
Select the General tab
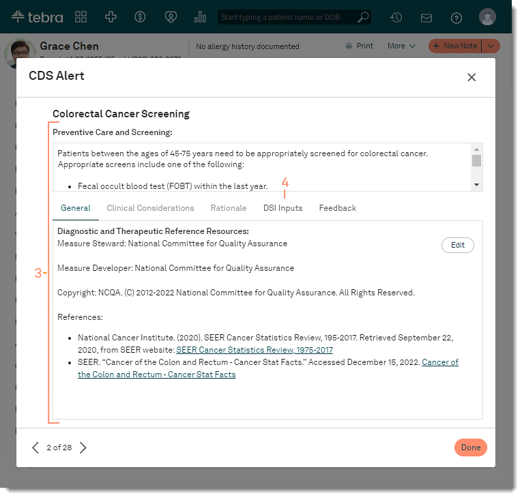coord(76,208)
